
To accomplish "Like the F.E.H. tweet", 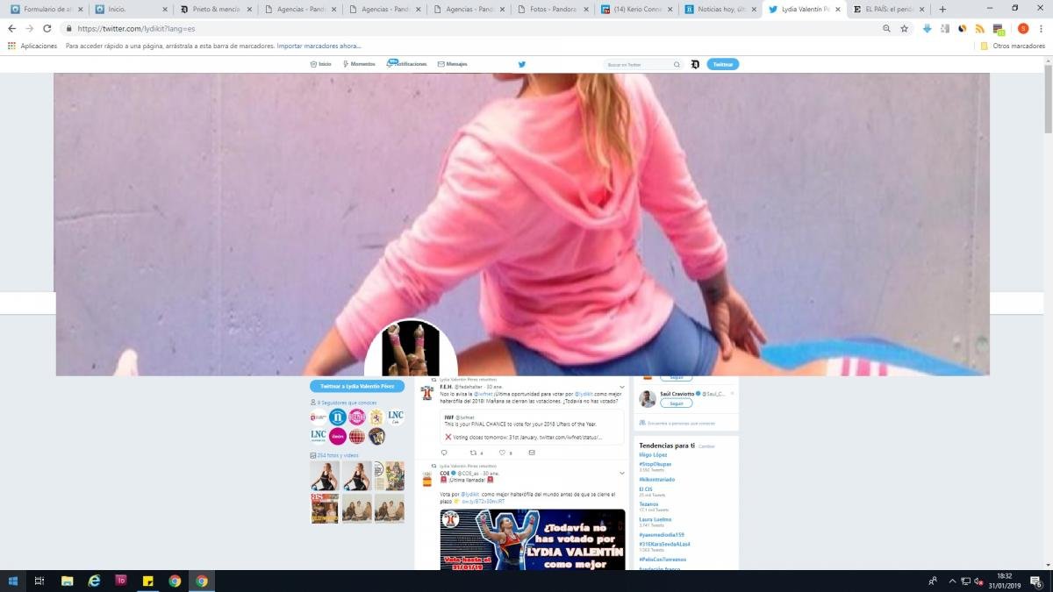I will 503,453.
